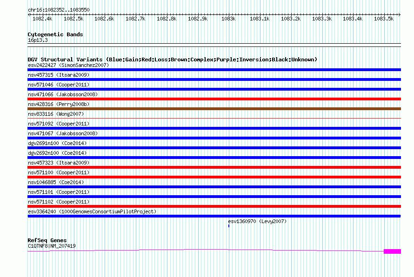The height and width of the screenshot is (277, 414).
Task: Click the 1083.5k ruler label
Action: point(384,19)
